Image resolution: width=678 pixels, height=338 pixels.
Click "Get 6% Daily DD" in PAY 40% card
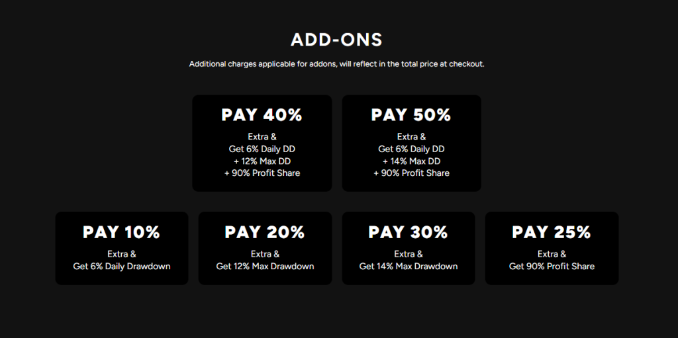tap(262, 149)
